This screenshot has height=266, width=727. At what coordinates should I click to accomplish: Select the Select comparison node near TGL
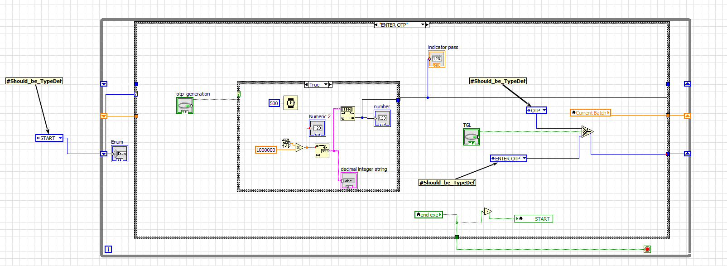(587, 132)
